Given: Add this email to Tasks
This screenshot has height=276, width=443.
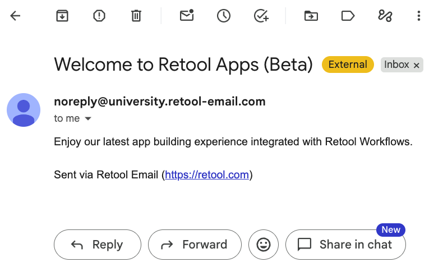Looking at the screenshot, I should [x=261, y=16].
